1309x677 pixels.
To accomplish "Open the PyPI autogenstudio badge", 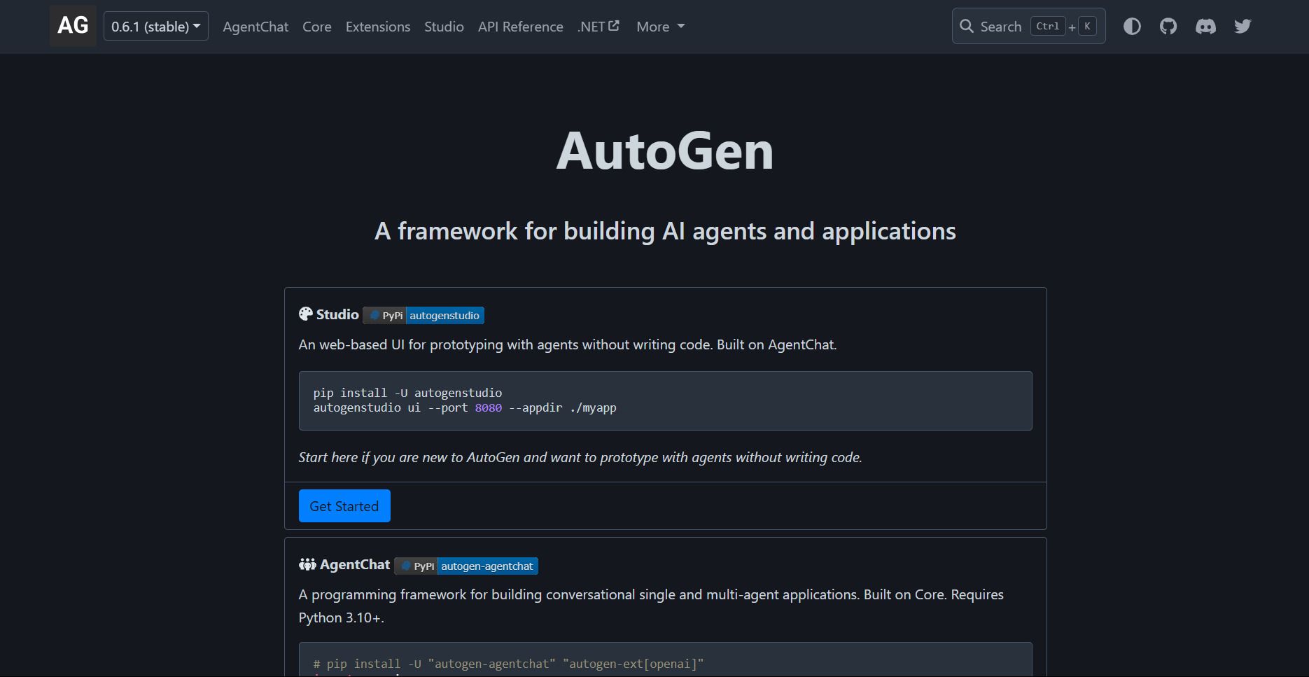I will (x=423, y=316).
